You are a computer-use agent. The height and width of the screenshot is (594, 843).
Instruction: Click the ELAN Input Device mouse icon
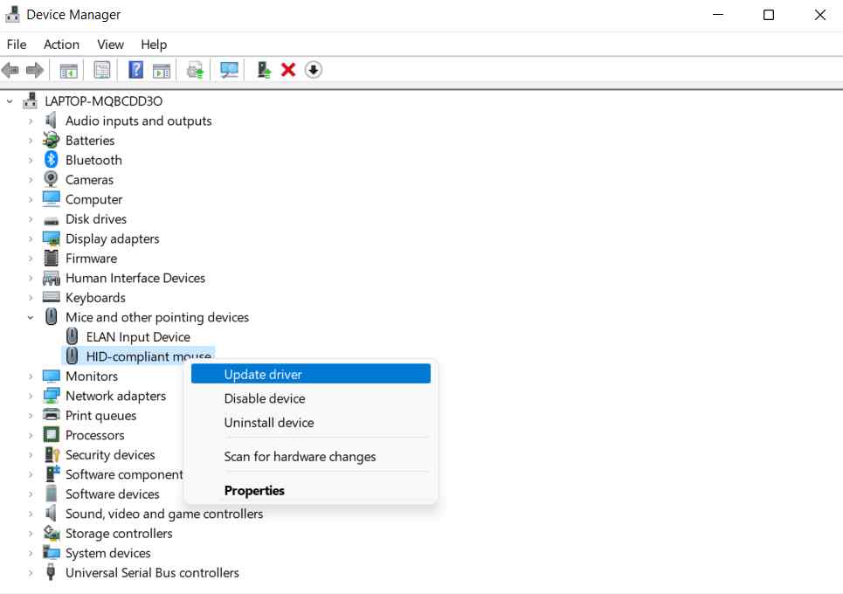pos(72,336)
